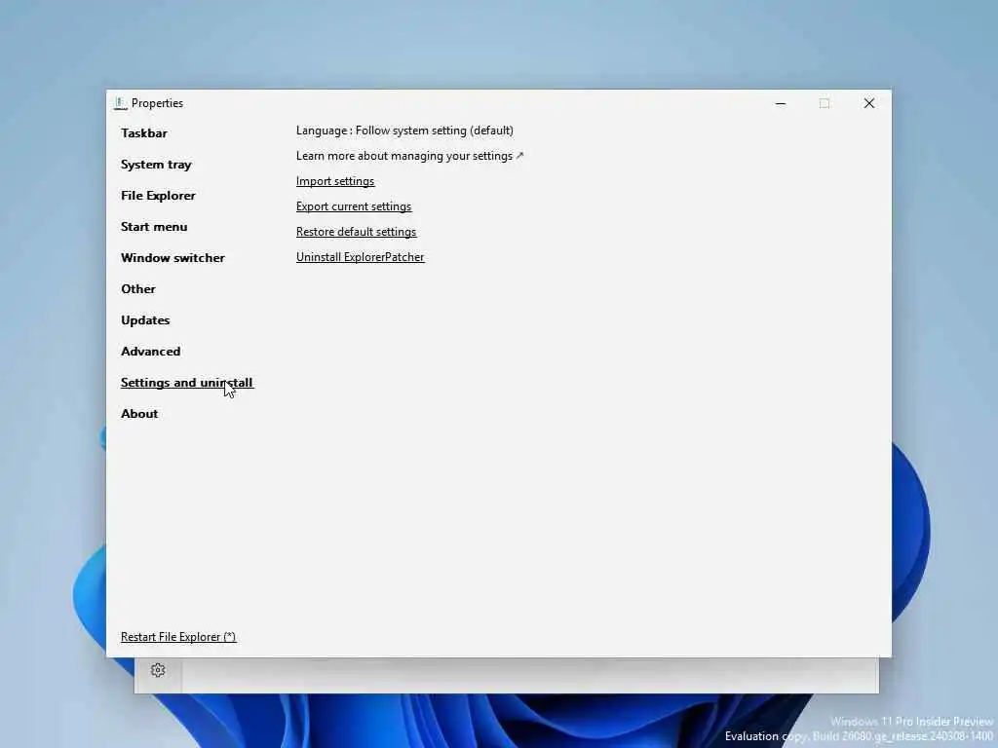This screenshot has width=998, height=748.
Task: Switch to the Updates section
Action: click(145, 319)
